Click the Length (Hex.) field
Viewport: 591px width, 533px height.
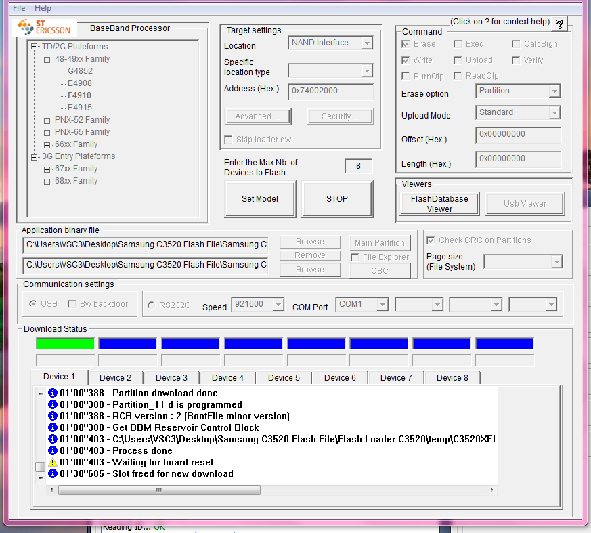tap(518, 159)
